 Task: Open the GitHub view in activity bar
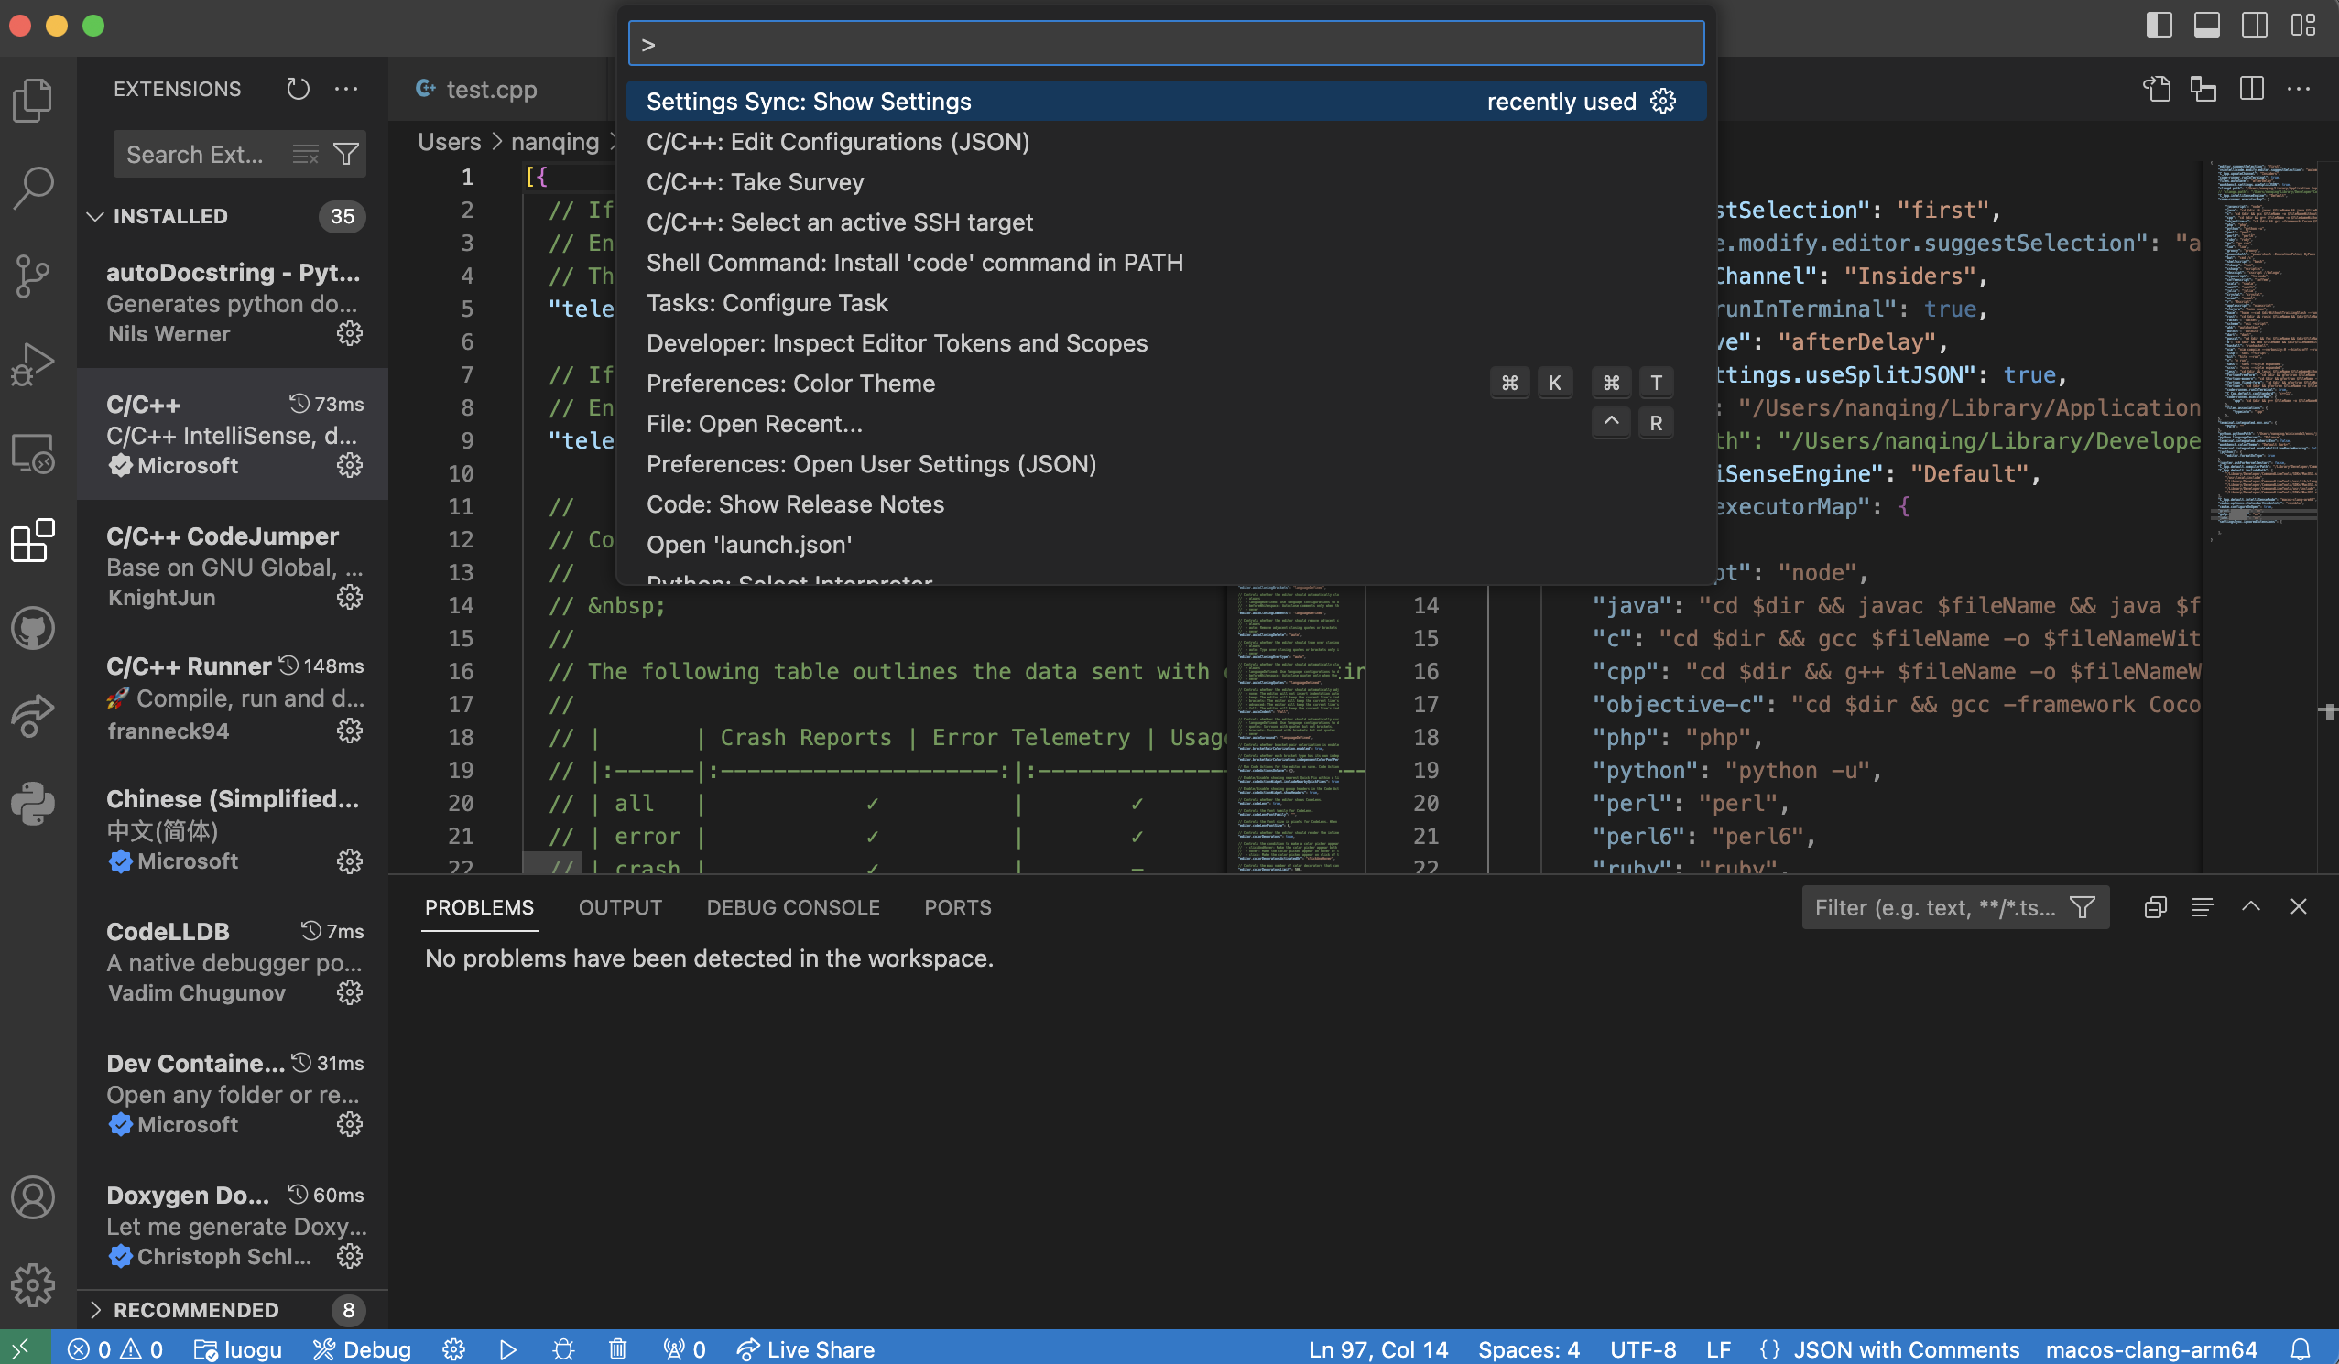(x=33, y=628)
